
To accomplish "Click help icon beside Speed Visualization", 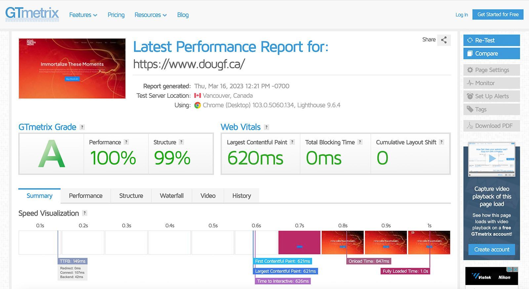I will pyautogui.click(x=85, y=213).
